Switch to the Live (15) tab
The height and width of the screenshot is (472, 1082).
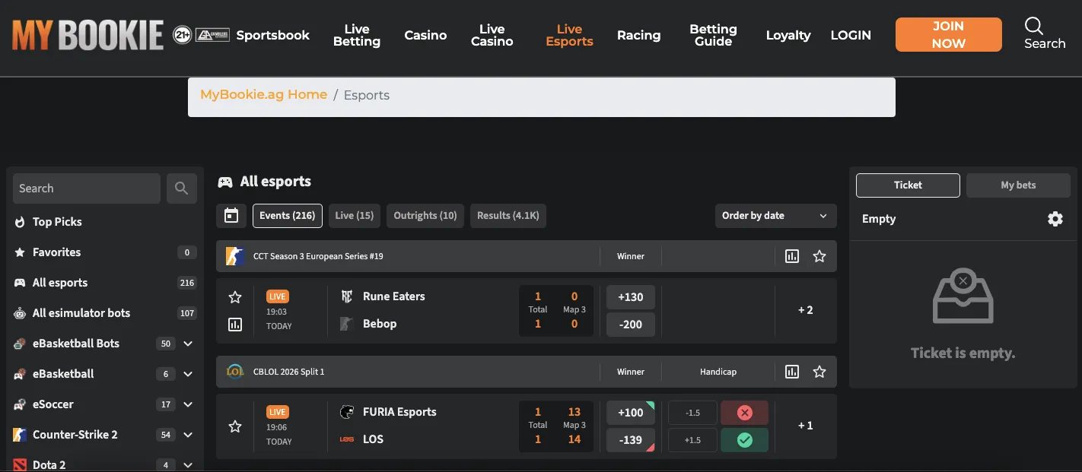pyautogui.click(x=355, y=216)
